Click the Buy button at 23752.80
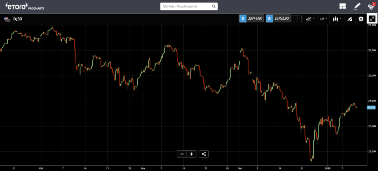 point(278,18)
